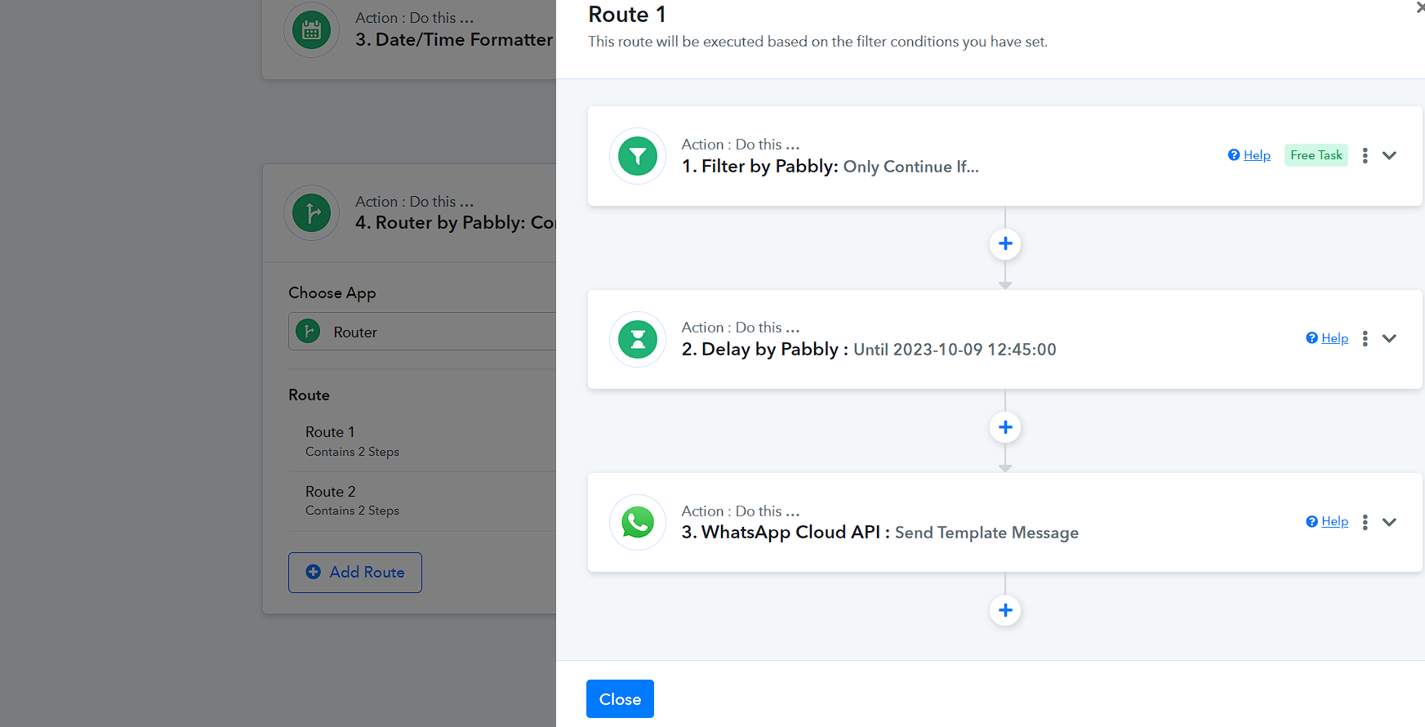Click the Close button
Viewport: 1425px width, 727px height.
pyautogui.click(x=620, y=699)
